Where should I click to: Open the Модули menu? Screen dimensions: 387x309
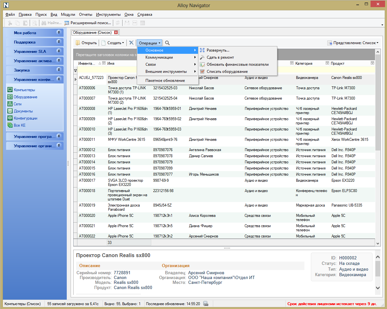click(68, 14)
